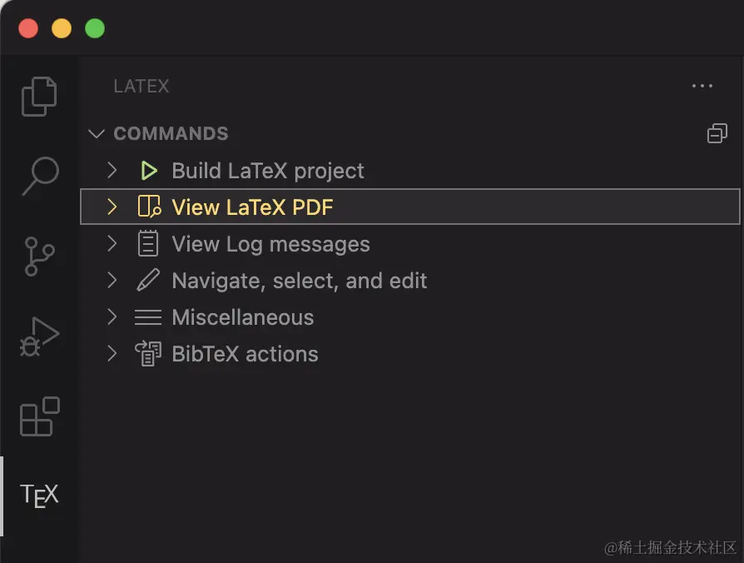This screenshot has width=744, height=563.
Task: Click the green Build play icon
Action: [148, 171]
